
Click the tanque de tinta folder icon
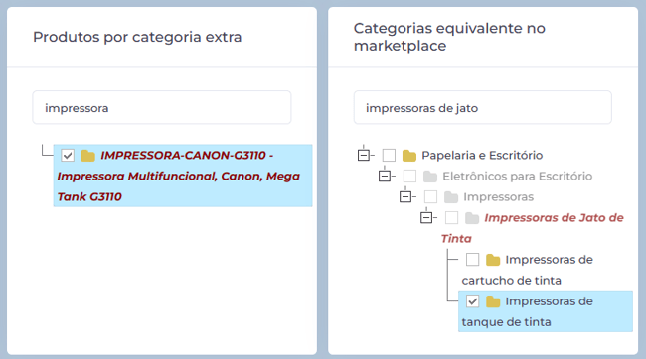click(x=493, y=301)
